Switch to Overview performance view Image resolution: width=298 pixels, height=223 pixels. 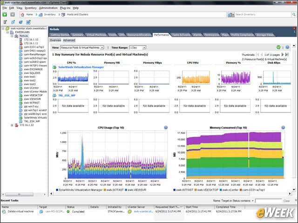[x=55, y=40]
